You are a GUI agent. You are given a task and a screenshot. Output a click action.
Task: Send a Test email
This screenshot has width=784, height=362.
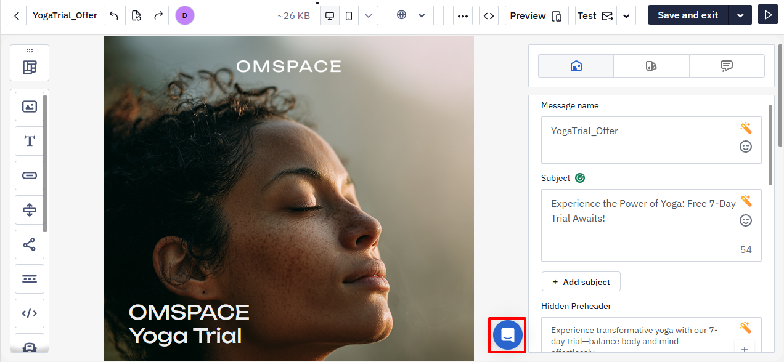pos(595,15)
